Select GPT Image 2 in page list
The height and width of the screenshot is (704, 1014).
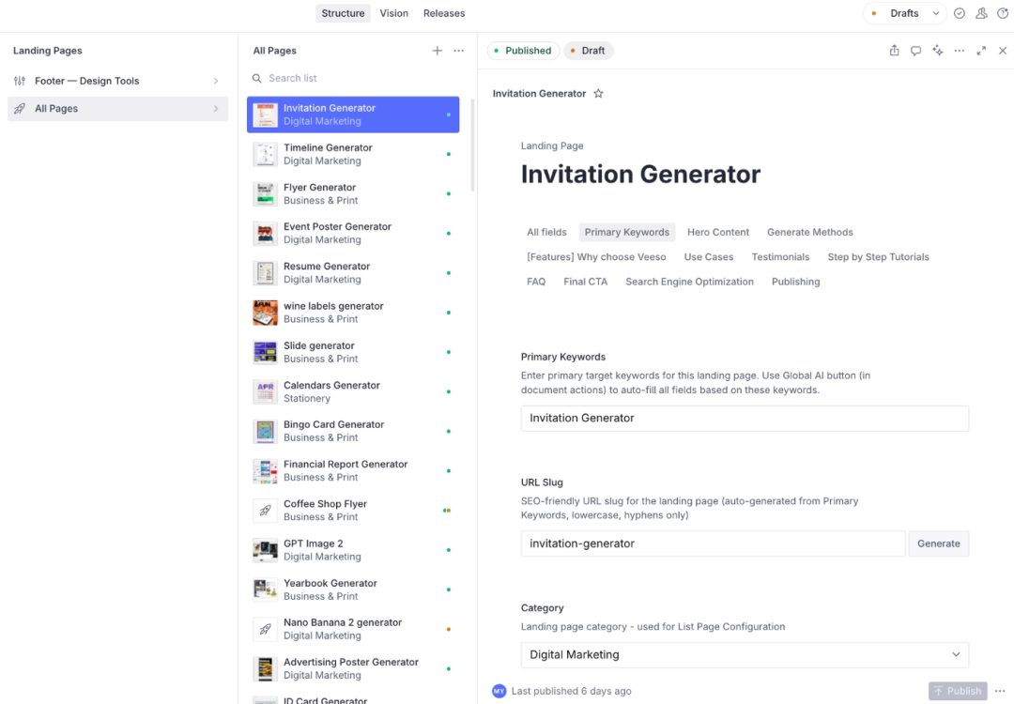pyautogui.click(x=353, y=550)
